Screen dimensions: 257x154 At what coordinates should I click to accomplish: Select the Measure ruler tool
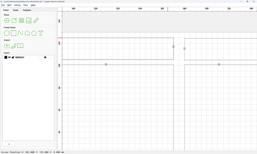pos(36,20)
